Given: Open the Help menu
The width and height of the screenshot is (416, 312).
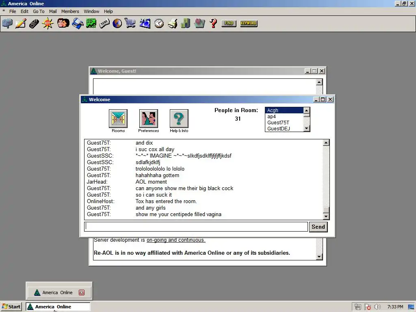Looking at the screenshot, I should point(108,11).
